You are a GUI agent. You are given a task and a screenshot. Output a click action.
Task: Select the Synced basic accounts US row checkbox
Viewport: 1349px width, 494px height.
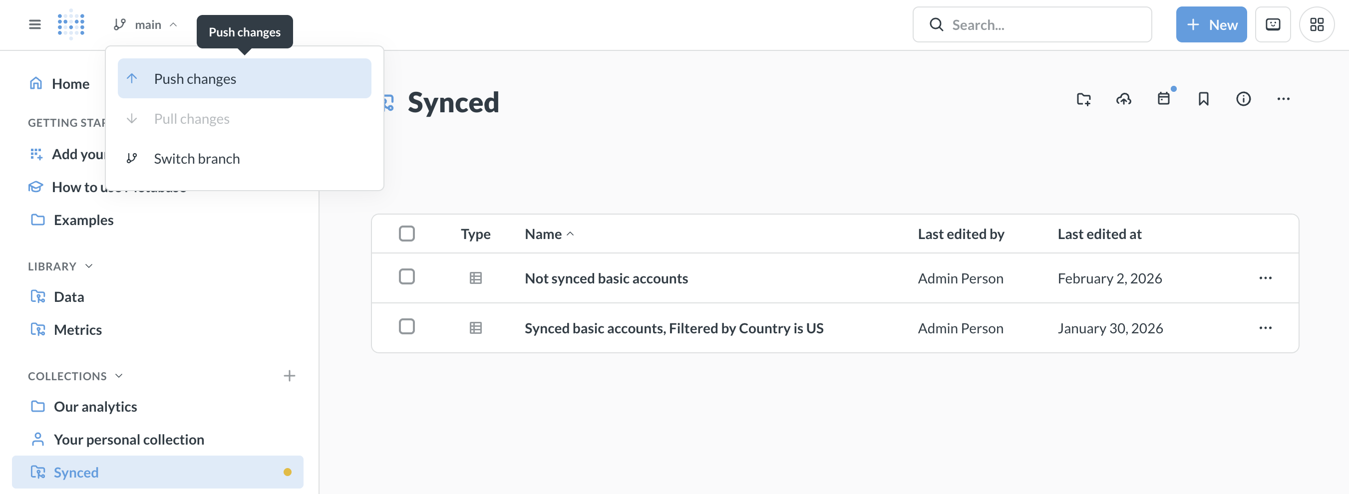pyautogui.click(x=406, y=326)
